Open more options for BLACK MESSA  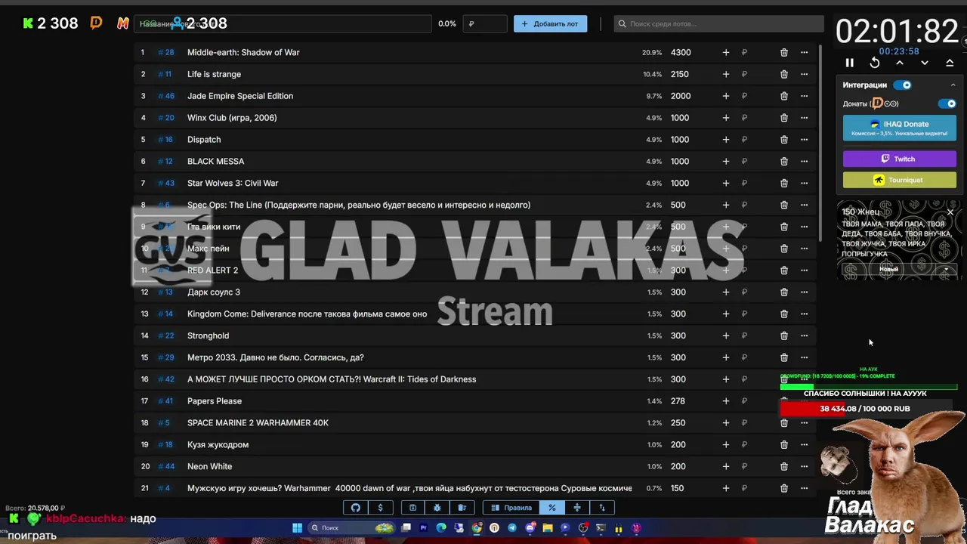tap(805, 161)
